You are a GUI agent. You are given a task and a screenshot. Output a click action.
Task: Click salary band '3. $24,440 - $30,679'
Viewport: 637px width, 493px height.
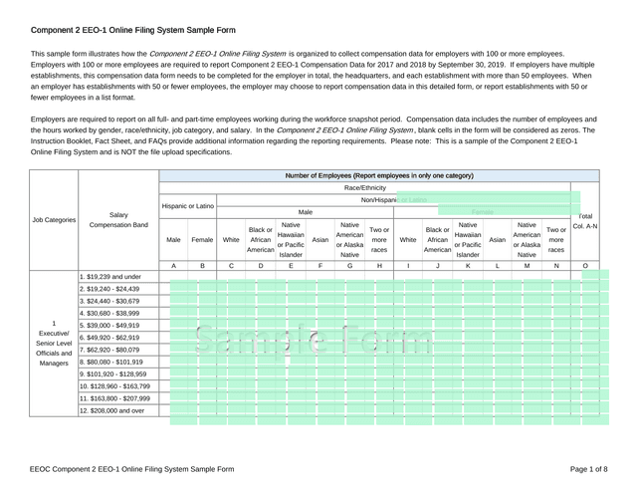(x=118, y=301)
